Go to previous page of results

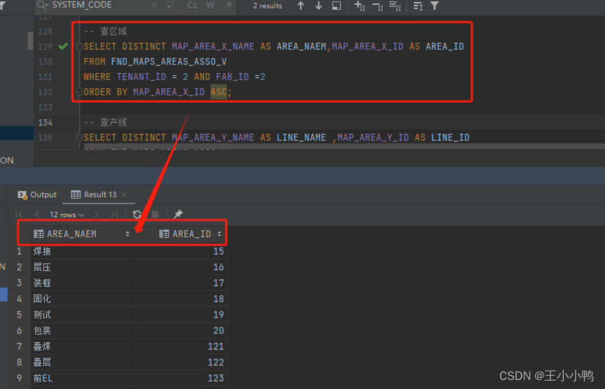[37, 215]
